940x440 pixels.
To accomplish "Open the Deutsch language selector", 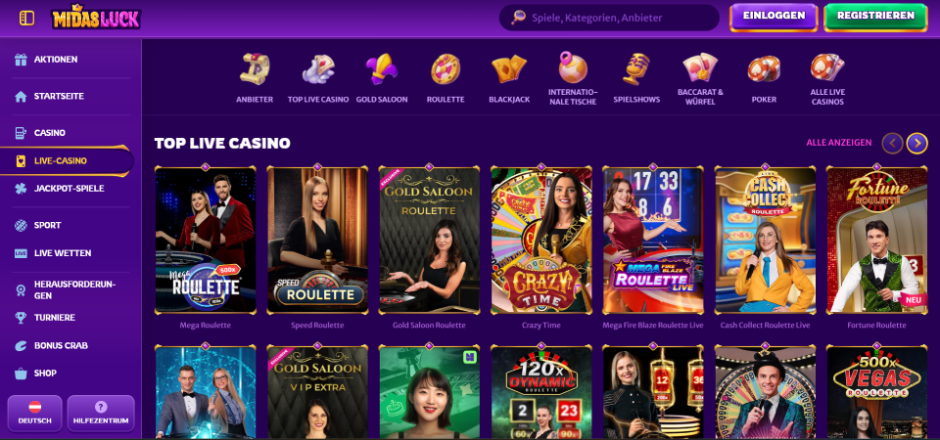I will [35, 413].
